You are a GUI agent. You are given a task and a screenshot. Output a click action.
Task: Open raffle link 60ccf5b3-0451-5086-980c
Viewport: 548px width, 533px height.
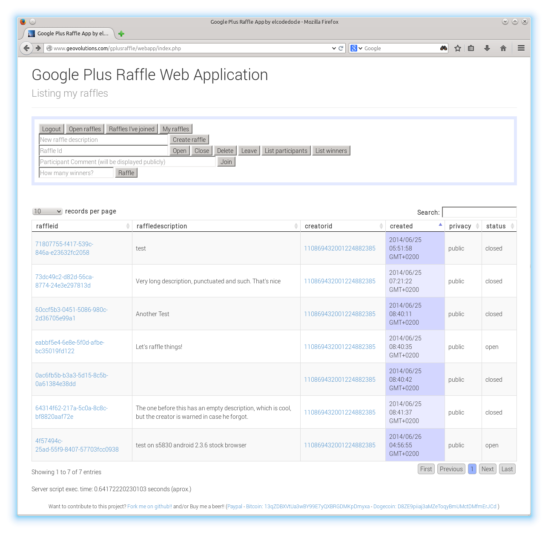click(72, 314)
